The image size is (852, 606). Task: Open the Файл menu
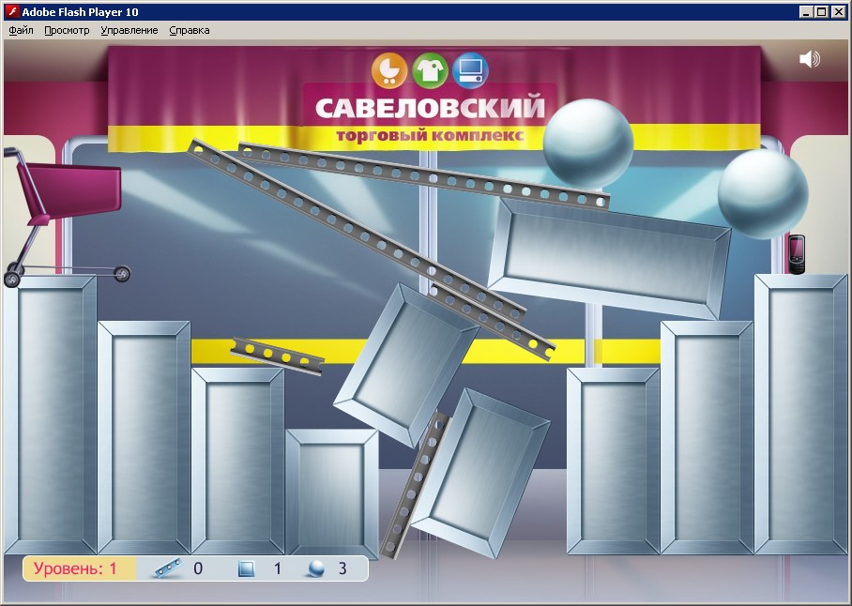tap(21, 30)
